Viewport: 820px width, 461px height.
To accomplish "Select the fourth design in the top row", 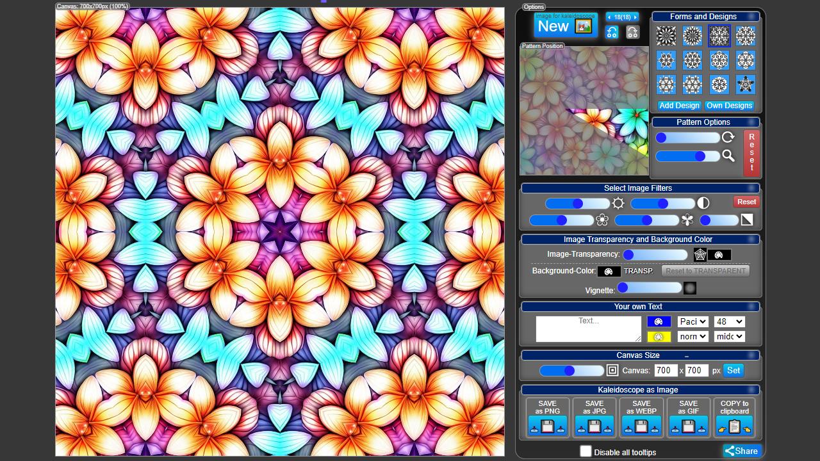I will point(745,36).
